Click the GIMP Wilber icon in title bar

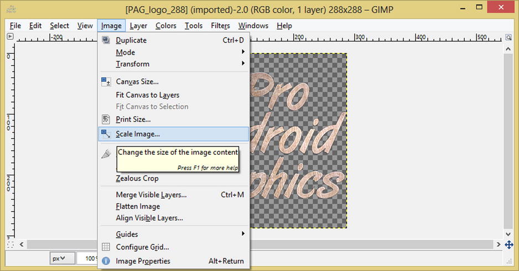coord(11,9)
